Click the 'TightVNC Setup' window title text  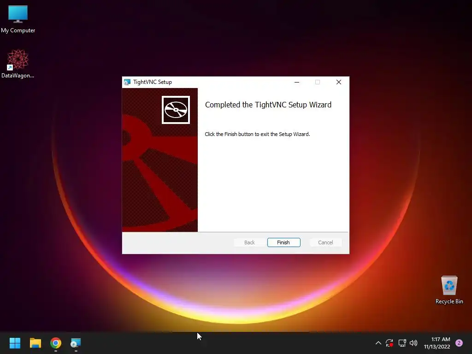click(153, 82)
